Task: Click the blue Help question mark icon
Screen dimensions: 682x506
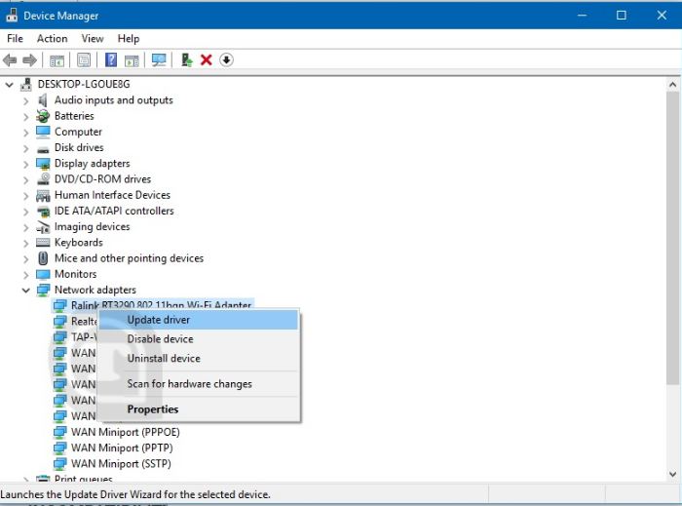Action: tap(111, 59)
